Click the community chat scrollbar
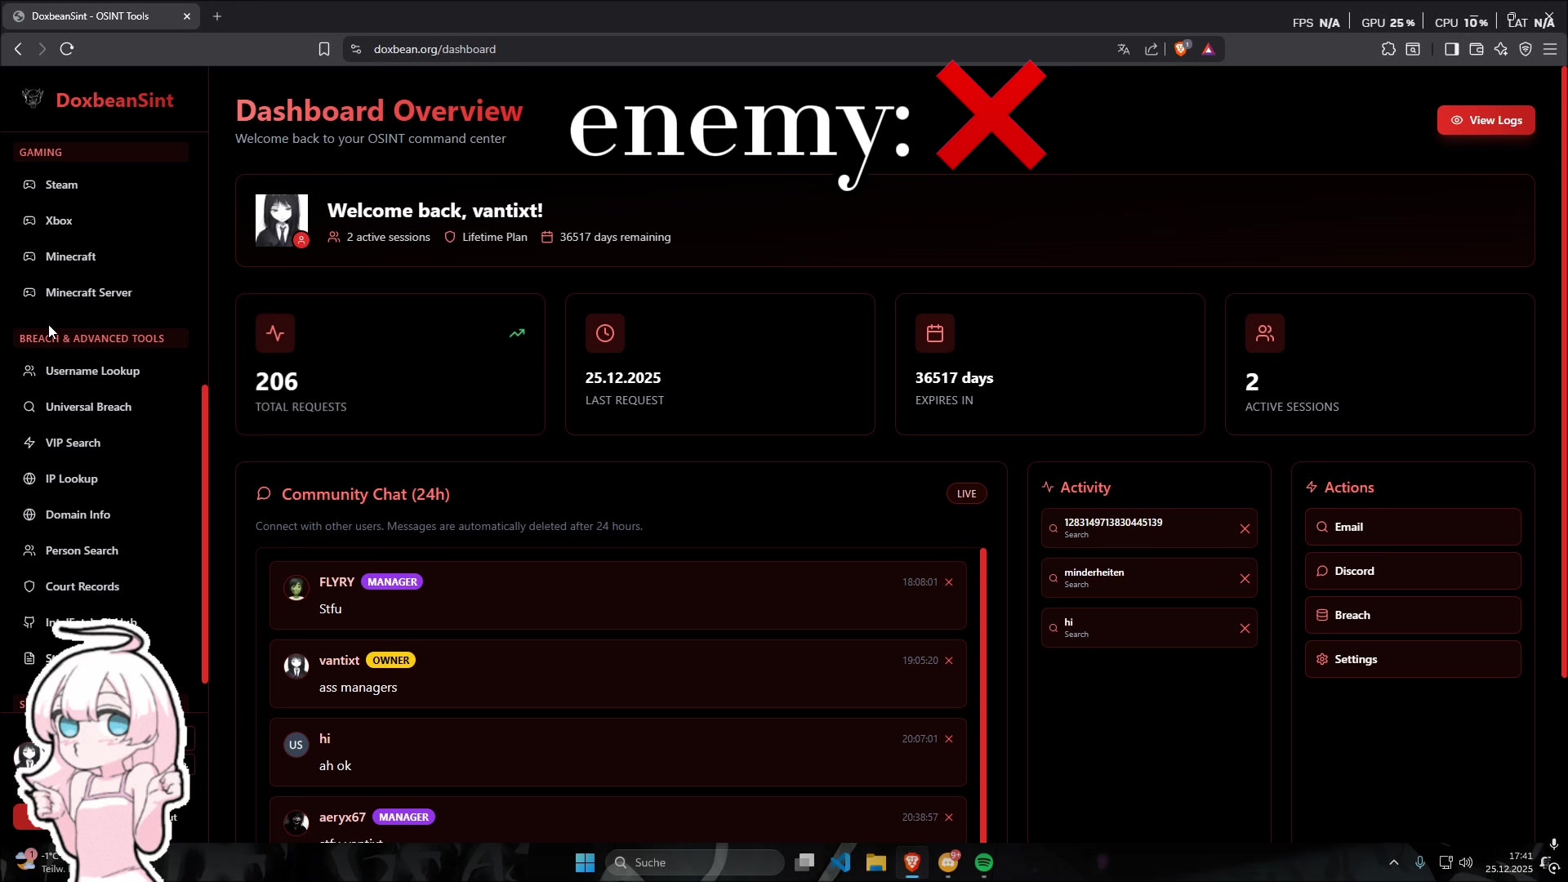The height and width of the screenshot is (882, 1568). click(983, 694)
